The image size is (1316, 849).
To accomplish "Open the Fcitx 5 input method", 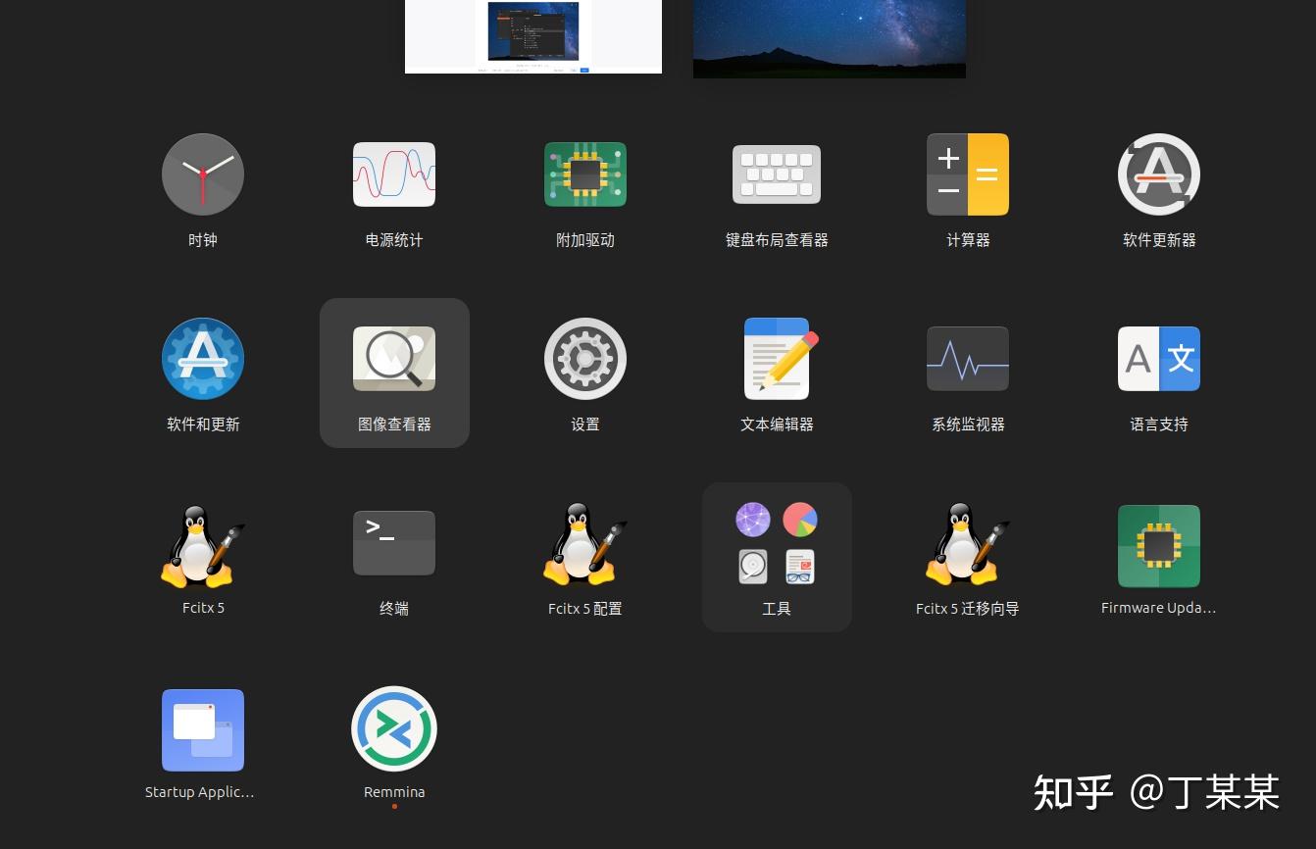I will pos(203,545).
